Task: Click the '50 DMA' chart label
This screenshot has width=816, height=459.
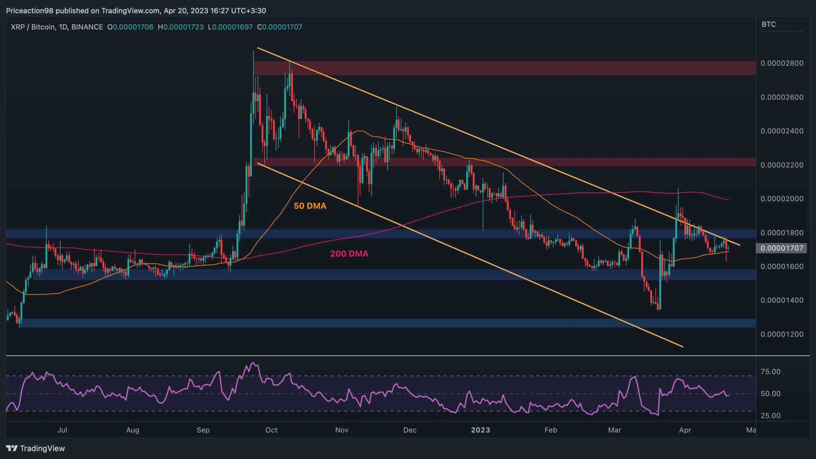Action: pos(310,206)
